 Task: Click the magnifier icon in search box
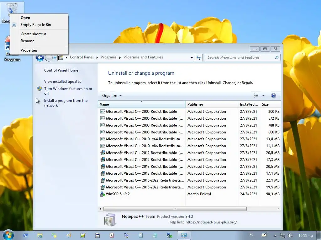(276, 57)
